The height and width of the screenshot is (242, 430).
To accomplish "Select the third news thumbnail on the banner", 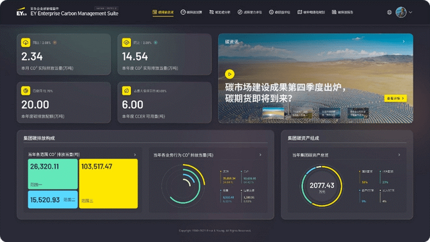I will tap(330, 113).
